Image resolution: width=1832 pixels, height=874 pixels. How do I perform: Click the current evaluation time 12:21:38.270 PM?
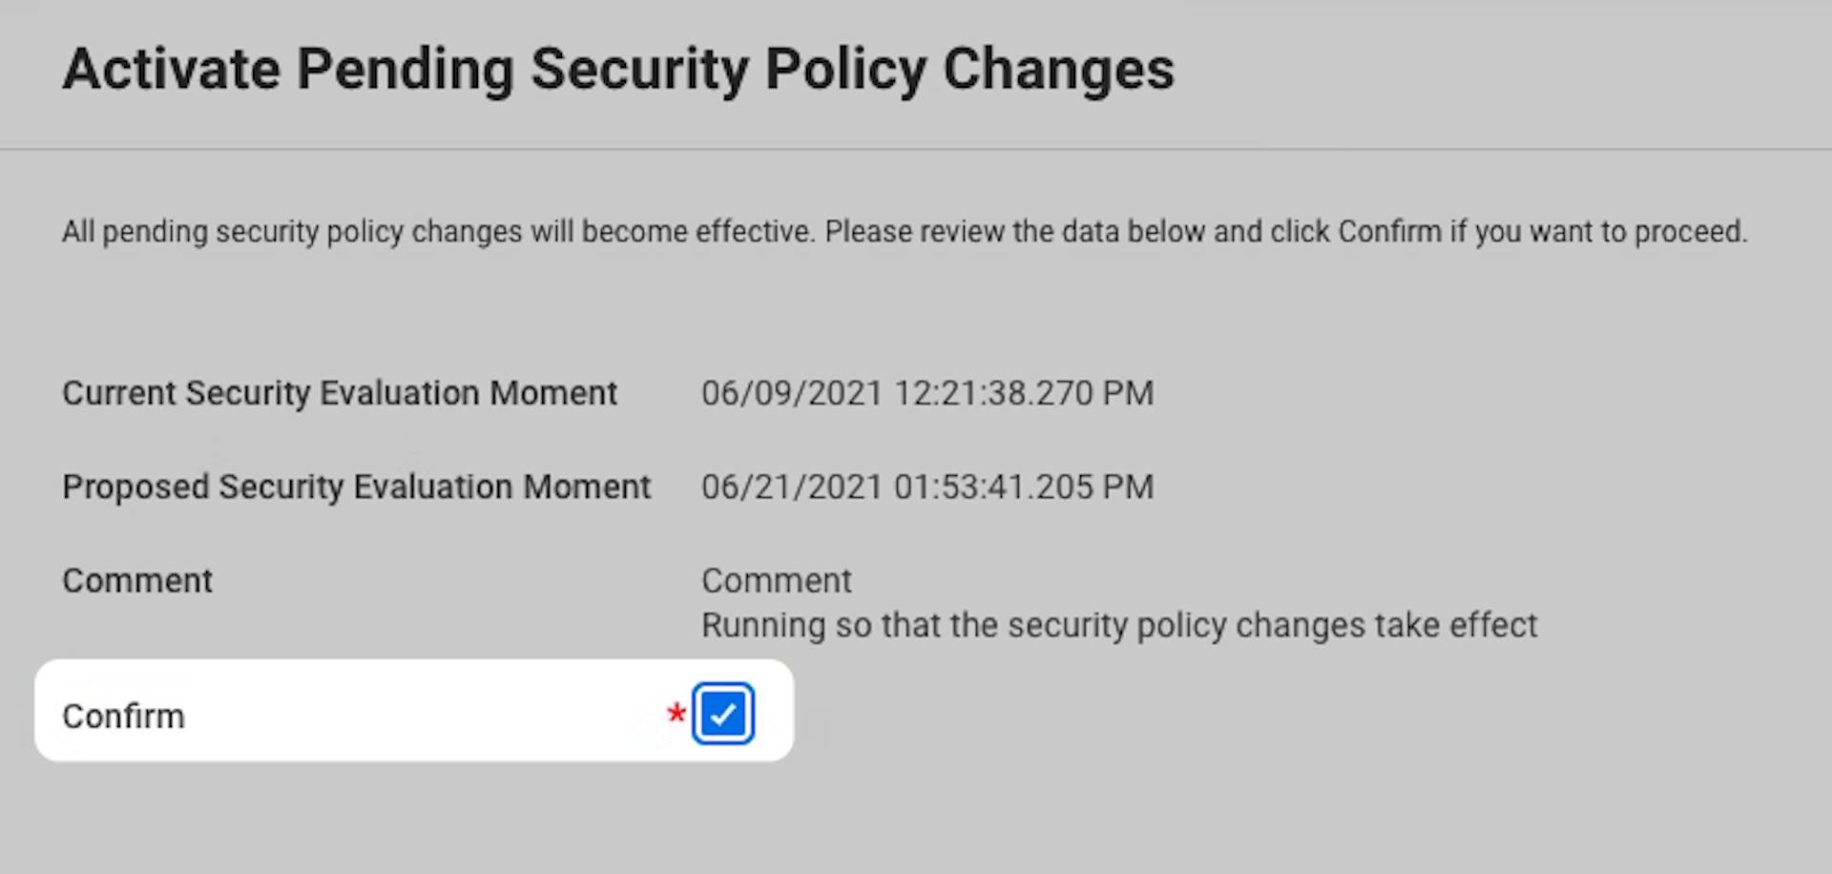pos(1023,393)
